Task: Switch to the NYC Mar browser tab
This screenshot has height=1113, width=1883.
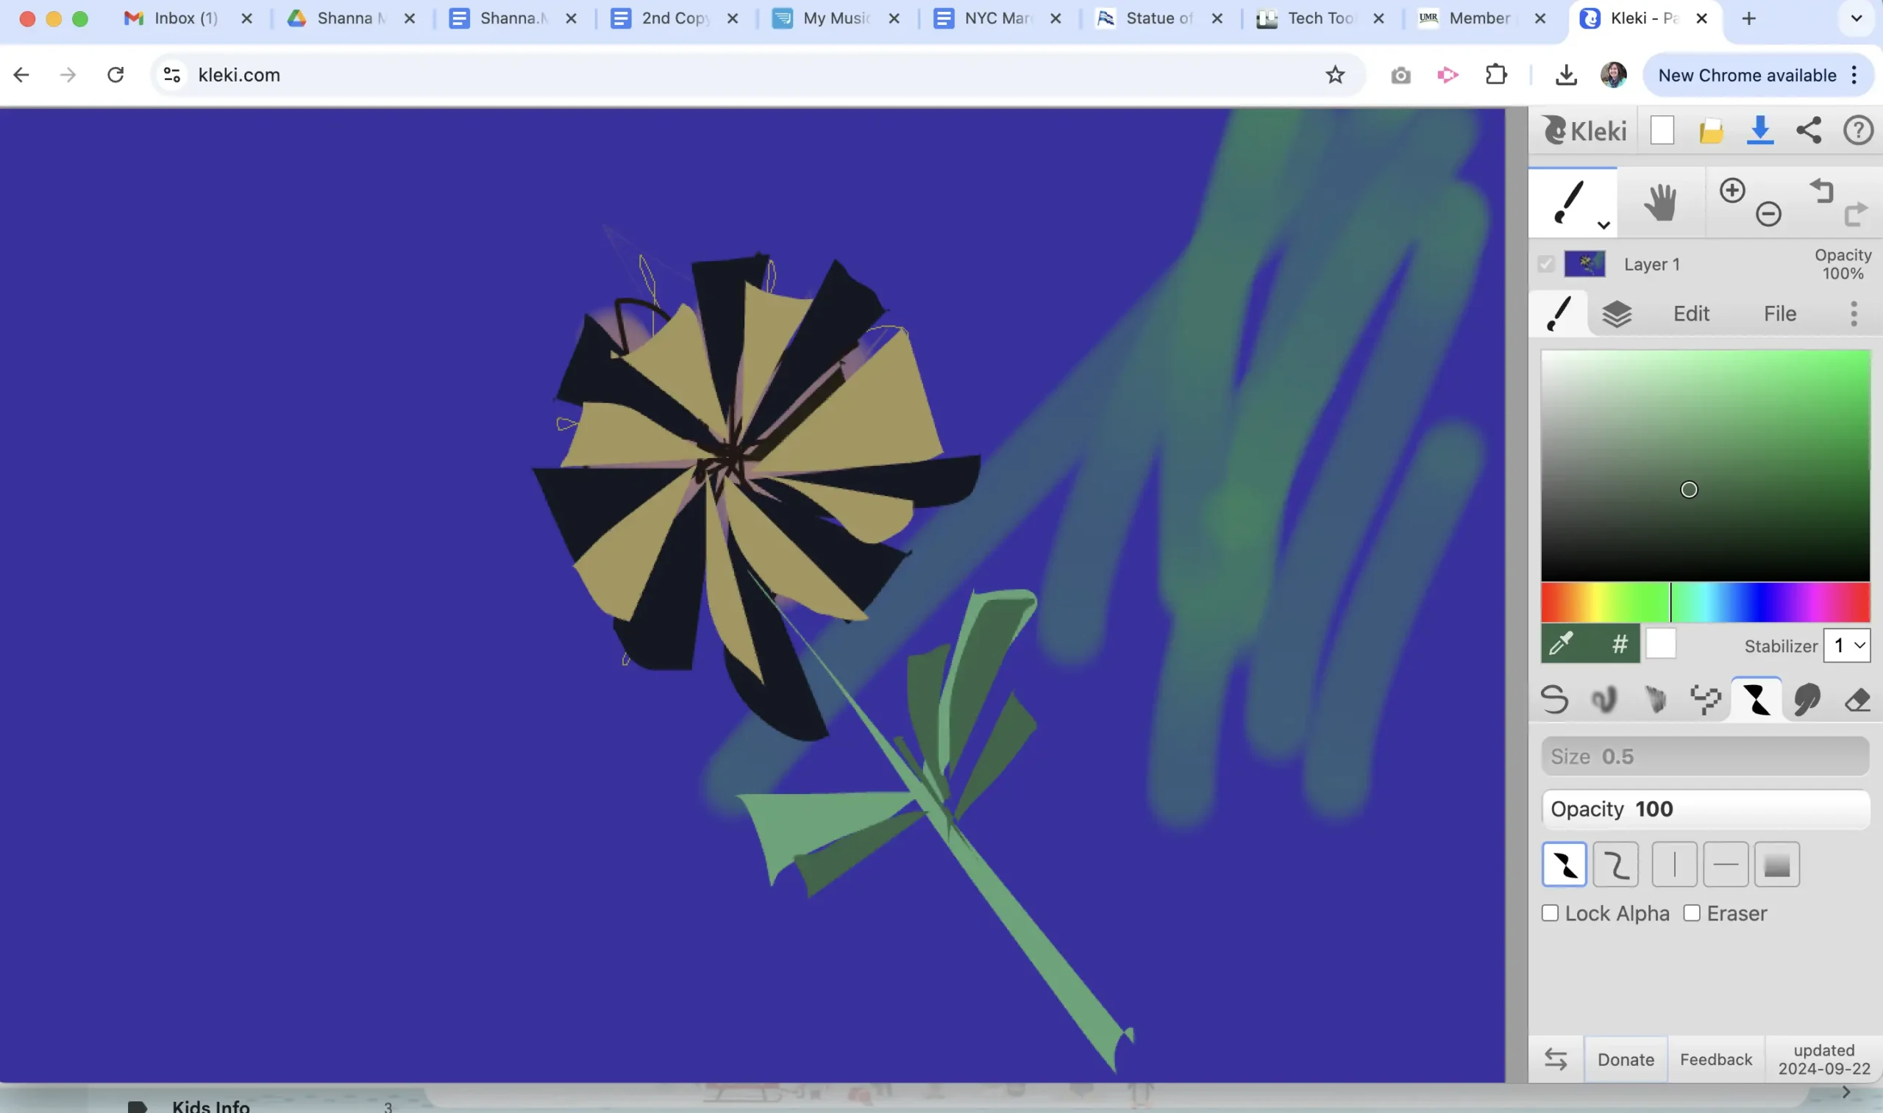Action: click(997, 18)
